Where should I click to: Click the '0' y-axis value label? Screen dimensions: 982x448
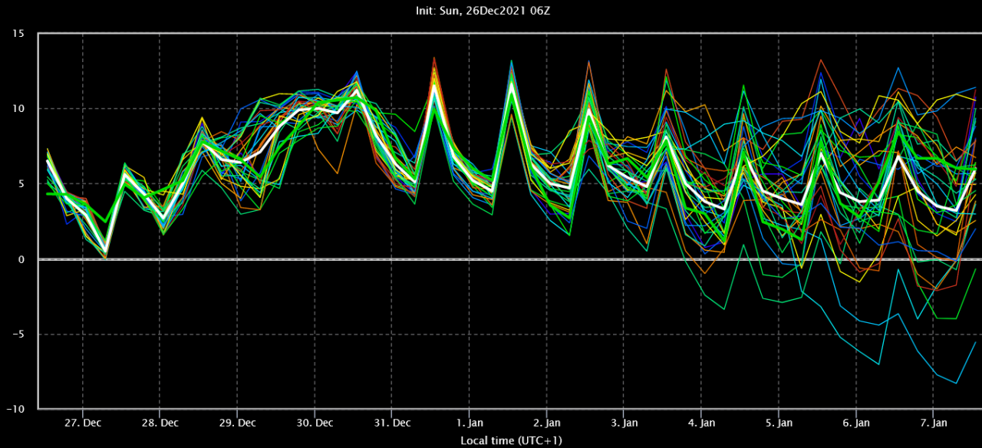(21, 259)
